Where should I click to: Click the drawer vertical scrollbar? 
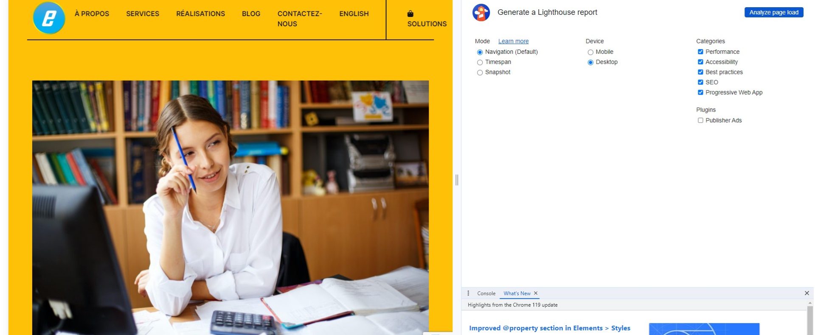810,318
